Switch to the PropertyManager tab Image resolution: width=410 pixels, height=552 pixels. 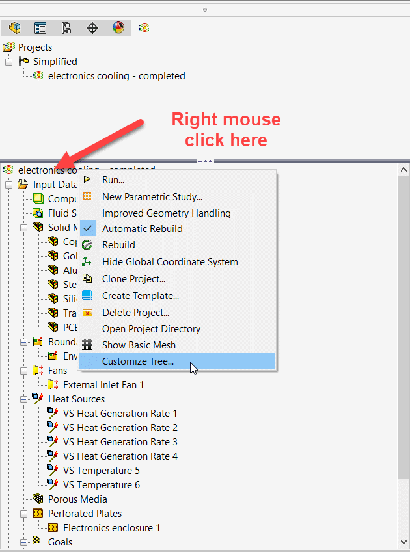click(40, 28)
